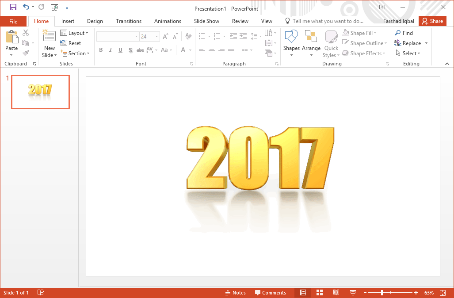454x298 pixels.
Task: Click the font name box
Action: [118, 37]
